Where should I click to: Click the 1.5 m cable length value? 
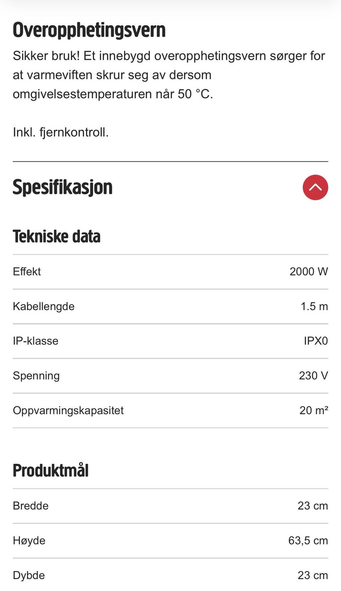tap(314, 306)
